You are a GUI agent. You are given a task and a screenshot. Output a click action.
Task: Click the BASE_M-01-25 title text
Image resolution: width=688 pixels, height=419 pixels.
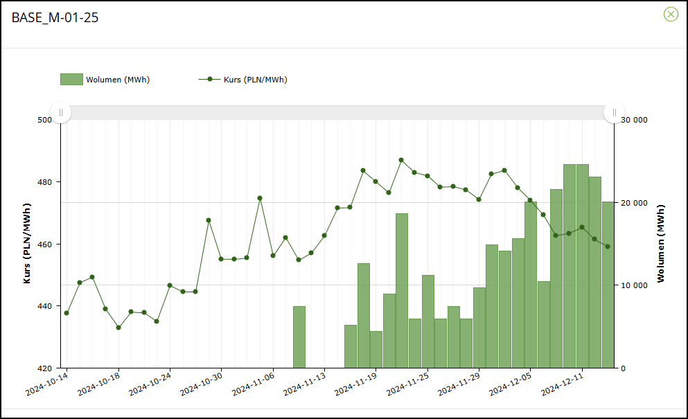55,18
